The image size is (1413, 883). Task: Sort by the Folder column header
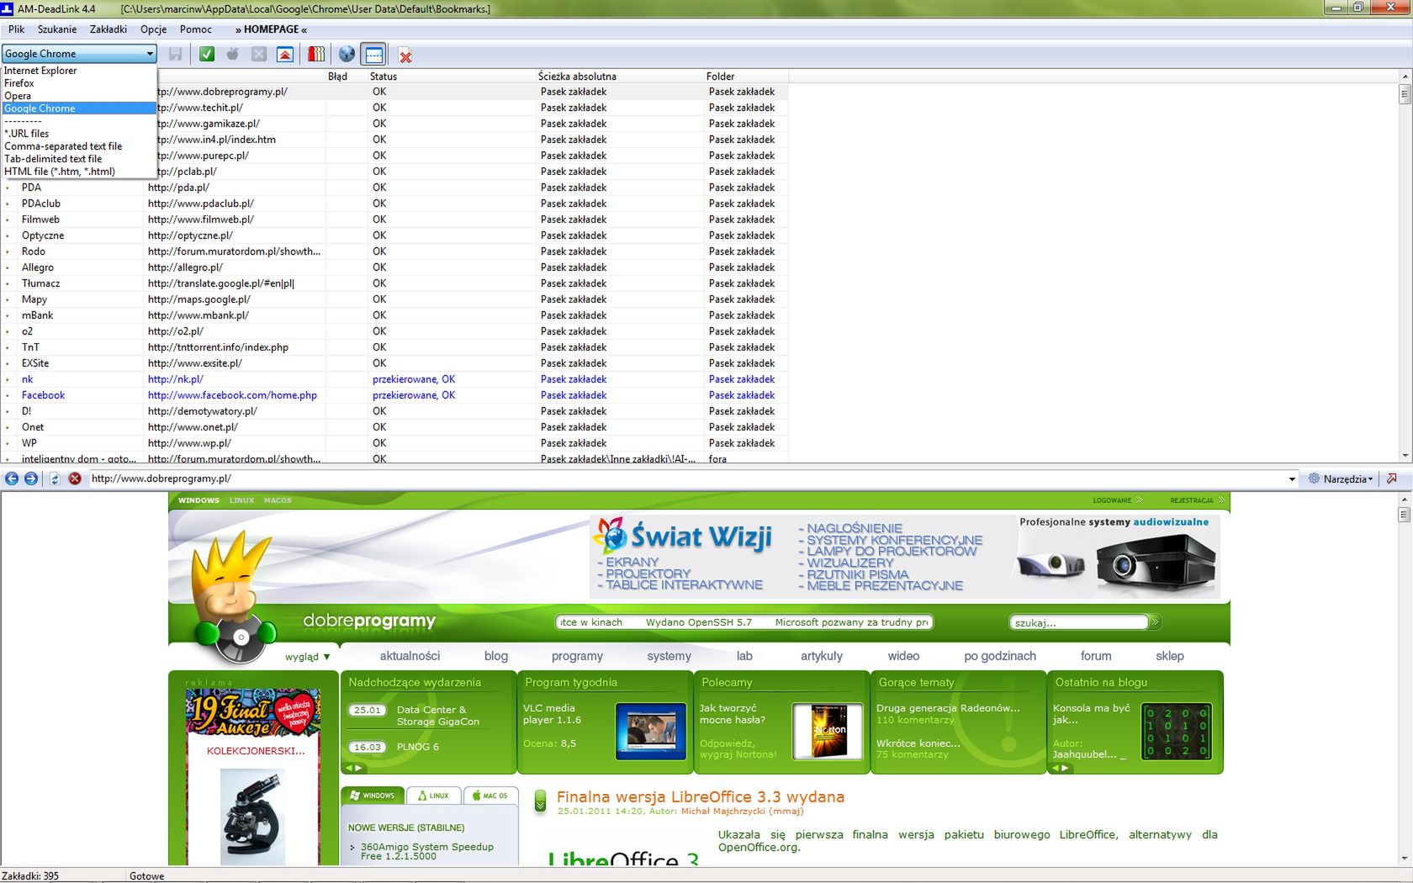746,77
